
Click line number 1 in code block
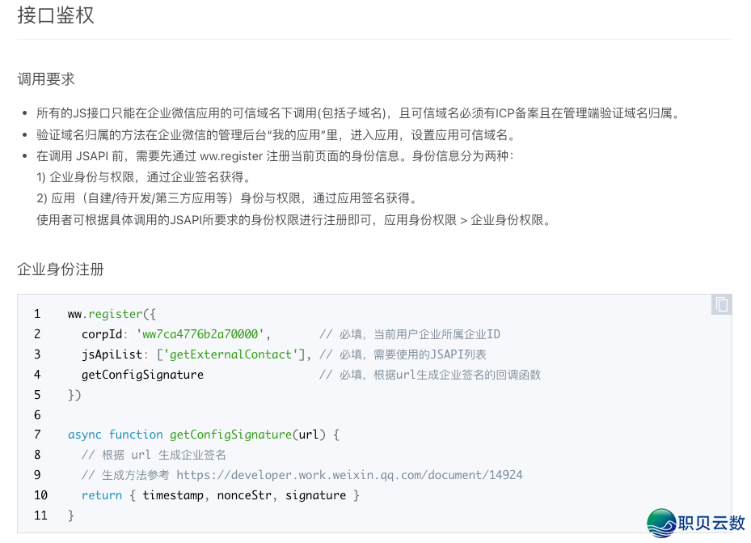click(x=37, y=313)
